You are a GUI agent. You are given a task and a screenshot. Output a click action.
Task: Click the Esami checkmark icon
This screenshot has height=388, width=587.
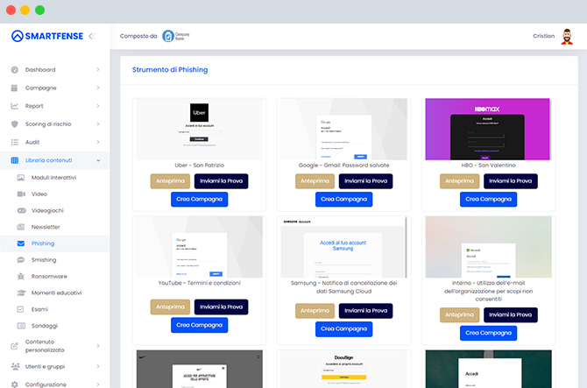21,309
